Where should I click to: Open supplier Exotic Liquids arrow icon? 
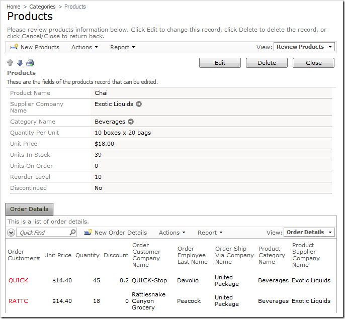139,104
